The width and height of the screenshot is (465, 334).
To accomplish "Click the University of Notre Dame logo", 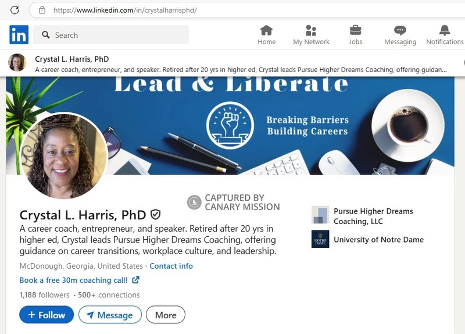I will click(320, 239).
